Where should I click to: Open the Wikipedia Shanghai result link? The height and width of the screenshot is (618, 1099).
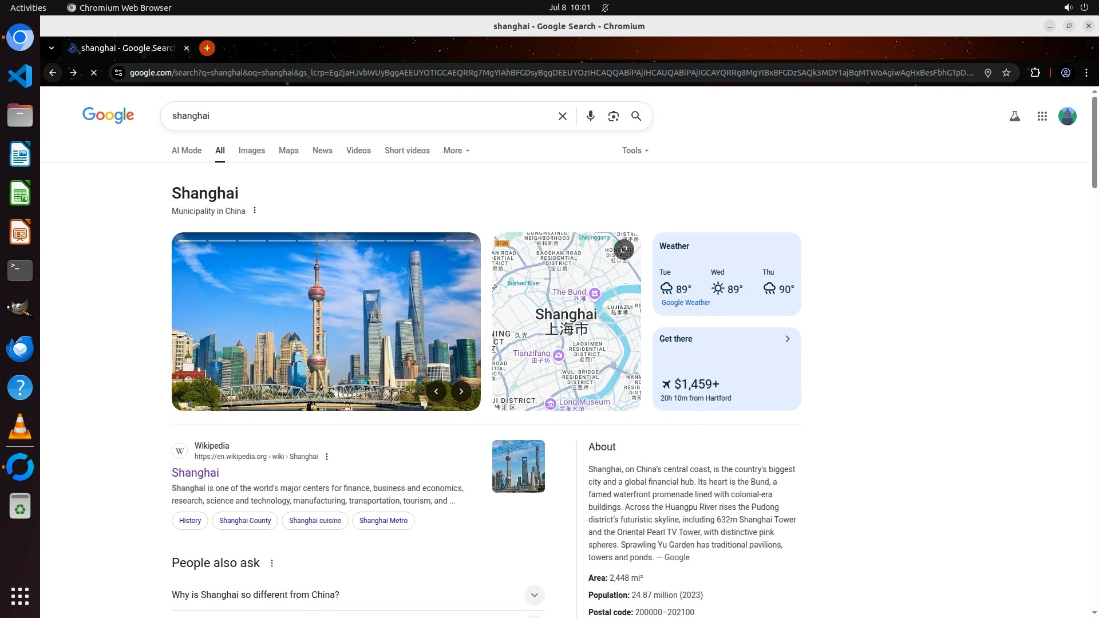click(x=195, y=473)
